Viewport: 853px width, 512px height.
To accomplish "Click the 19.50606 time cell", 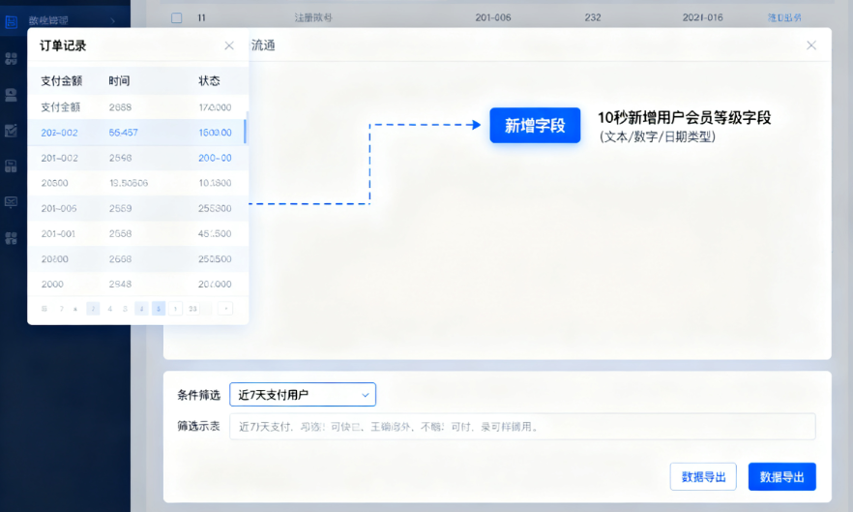I will 129,183.
